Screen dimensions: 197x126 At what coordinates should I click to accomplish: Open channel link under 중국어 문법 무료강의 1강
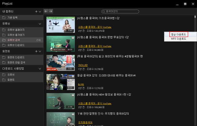point(95,46)
